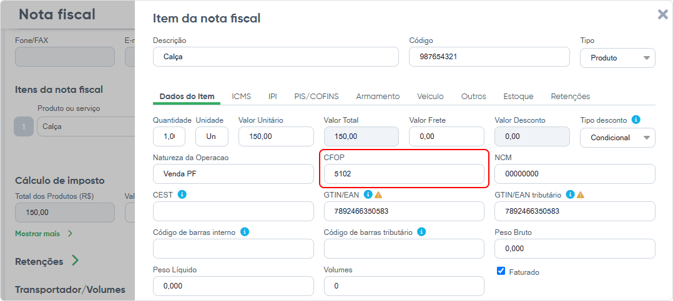Open the ICMS tab
Image resolution: width=673 pixels, height=301 pixels.
point(241,97)
